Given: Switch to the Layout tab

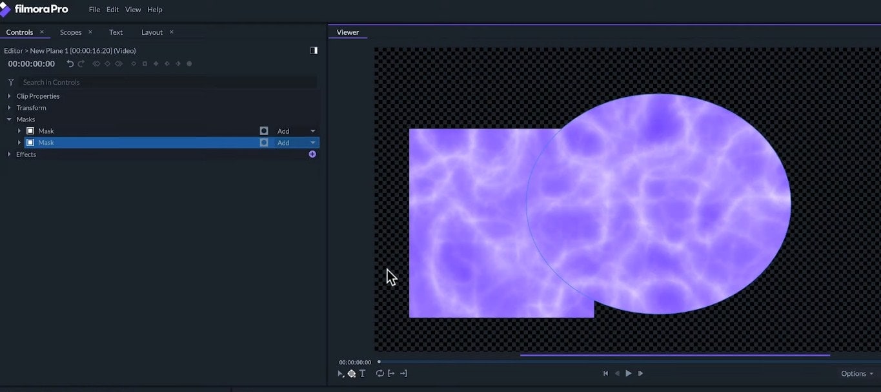Looking at the screenshot, I should click(x=152, y=32).
